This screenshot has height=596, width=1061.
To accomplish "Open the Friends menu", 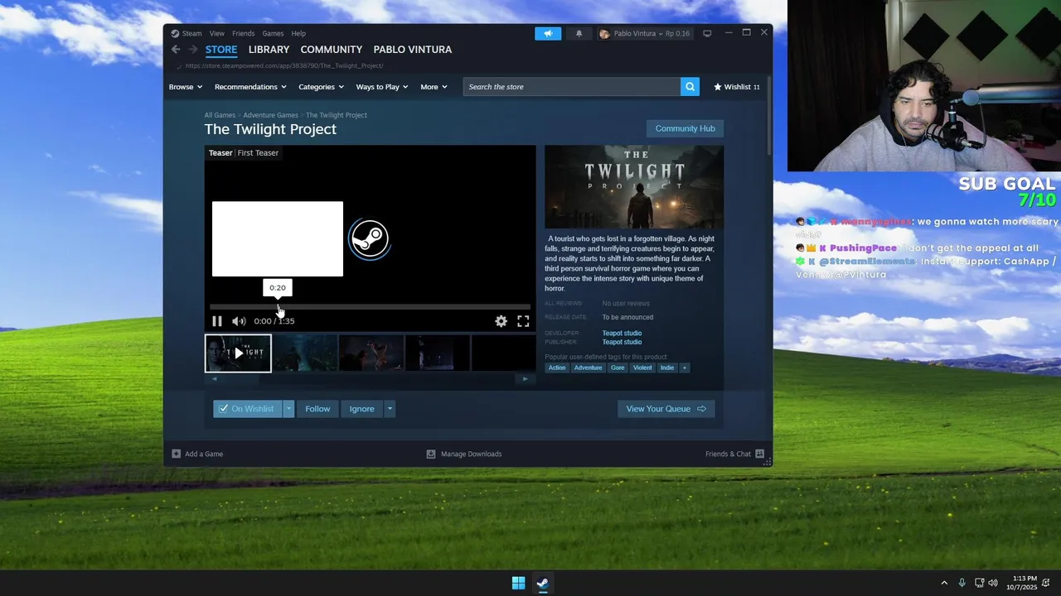I will click(243, 33).
